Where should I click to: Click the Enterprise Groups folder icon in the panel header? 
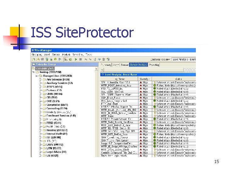(34, 64)
